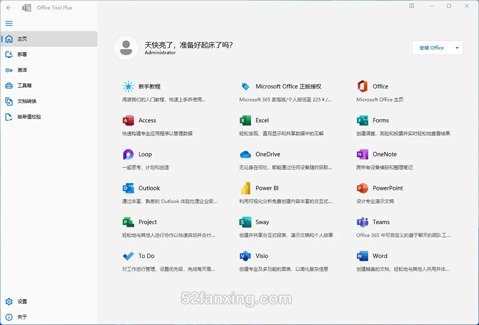The height and width of the screenshot is (325, 479).
Task: Click the Word title text
Action: [380, 256]
